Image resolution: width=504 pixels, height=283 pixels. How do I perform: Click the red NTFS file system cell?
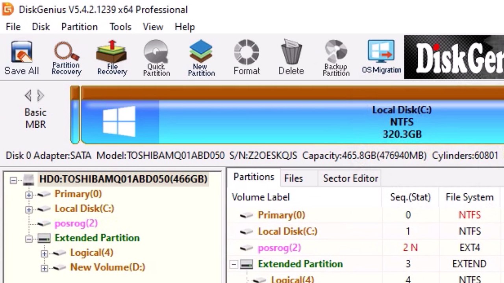[x=469, y=215]
